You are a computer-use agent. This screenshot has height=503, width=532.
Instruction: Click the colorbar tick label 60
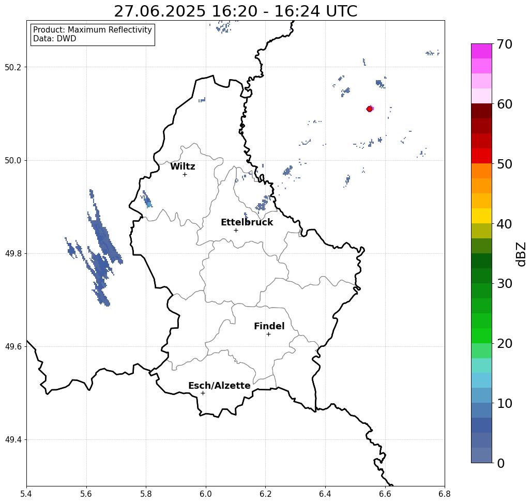click(505, 104)
